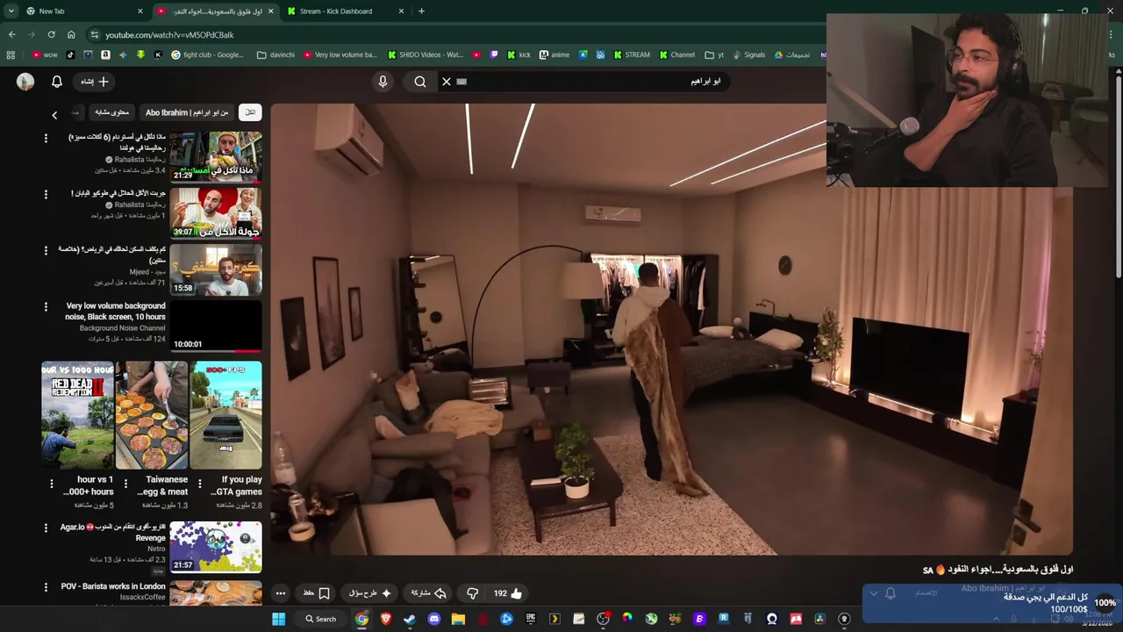Screen dimensions: 1123x632
Task: Open options menu for Mjeed Riyadh housing video
Action: 46,250
